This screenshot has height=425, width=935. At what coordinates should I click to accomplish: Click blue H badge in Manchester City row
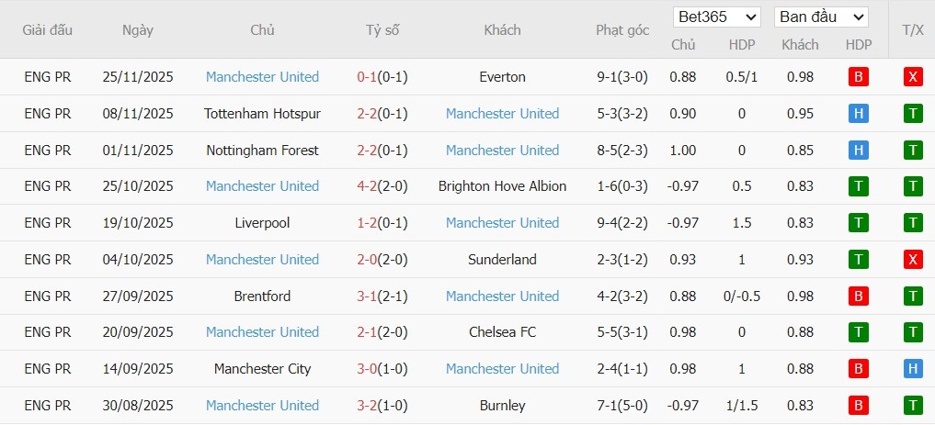[913, 369]
